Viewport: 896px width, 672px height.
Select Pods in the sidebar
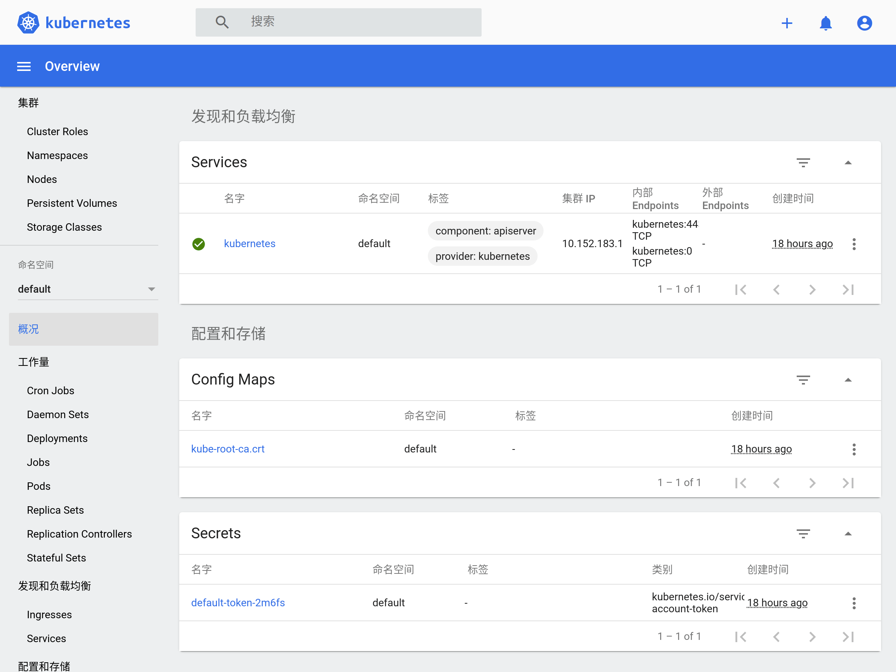[38, 486]
